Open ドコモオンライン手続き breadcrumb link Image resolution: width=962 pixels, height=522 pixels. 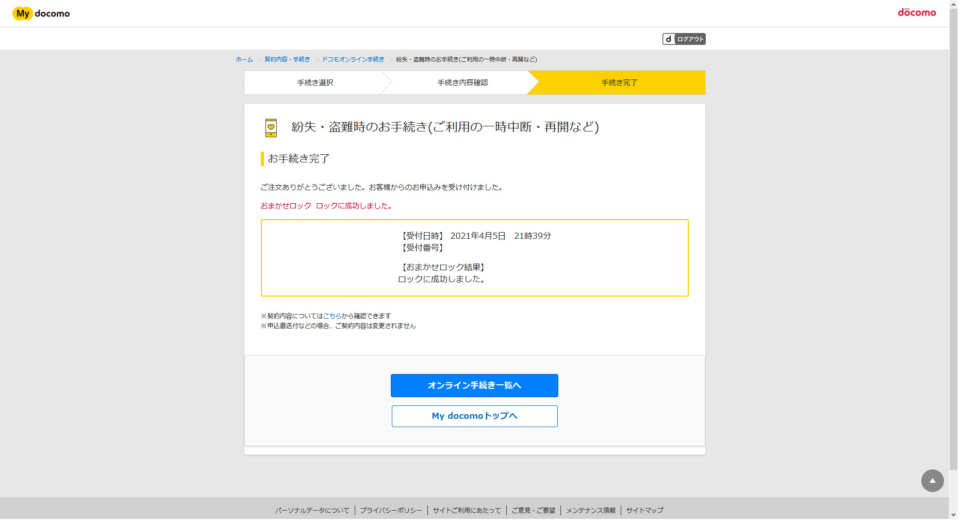(x=353, y=59)
